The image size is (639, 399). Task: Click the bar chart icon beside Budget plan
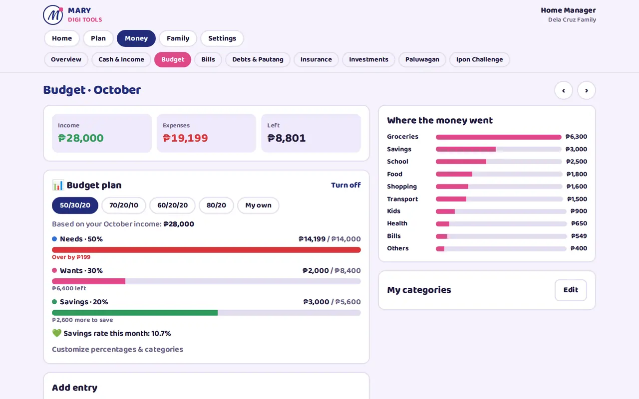coord(58,185)
